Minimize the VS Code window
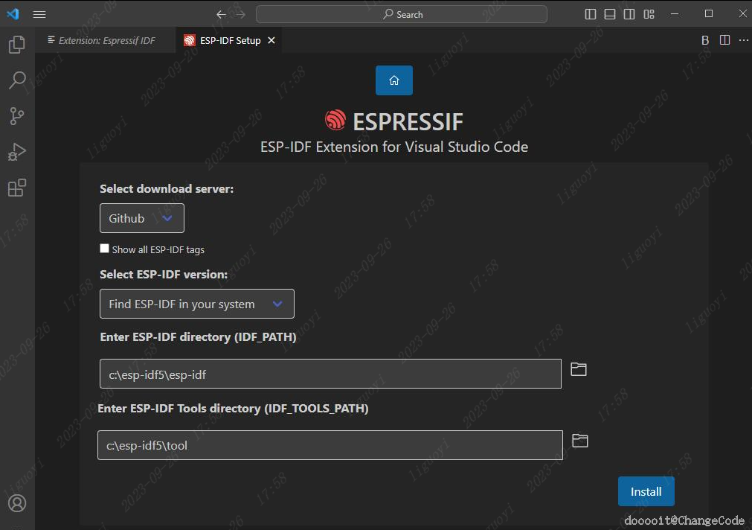752x530 pixels. [675, 14]
